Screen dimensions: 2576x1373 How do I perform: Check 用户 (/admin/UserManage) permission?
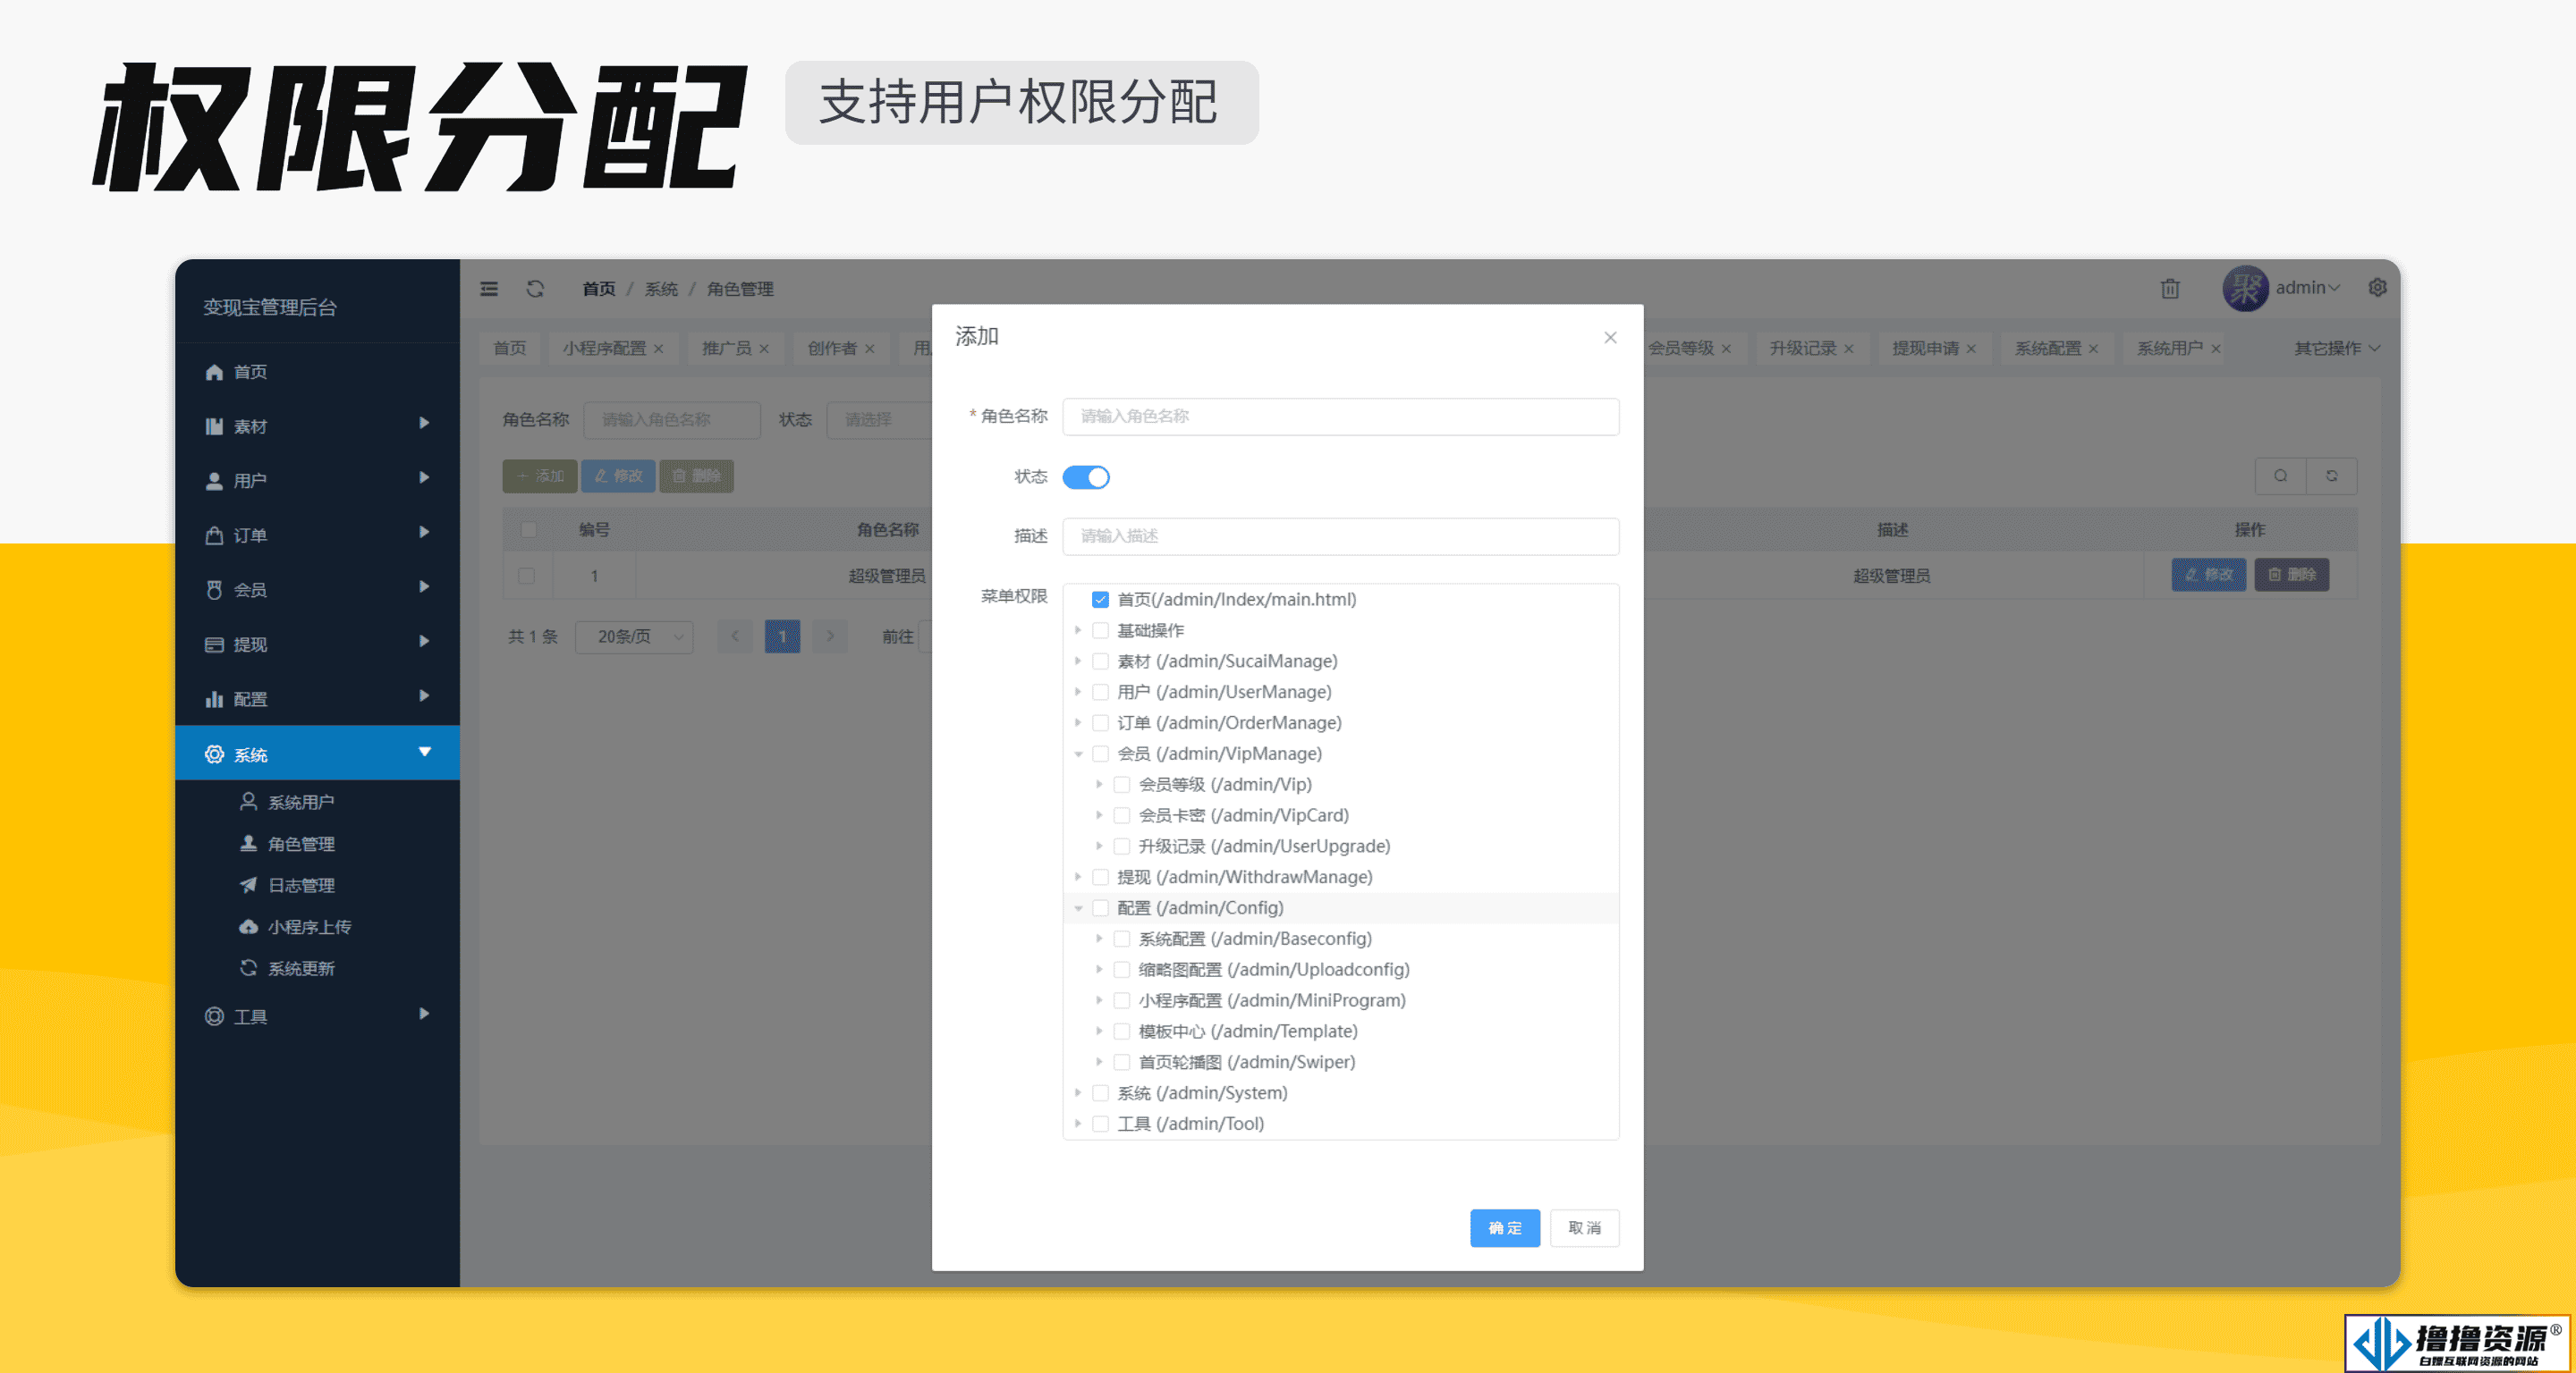coord(1100,692)
